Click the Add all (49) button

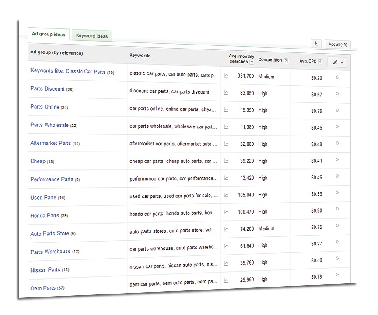[337, 44]
